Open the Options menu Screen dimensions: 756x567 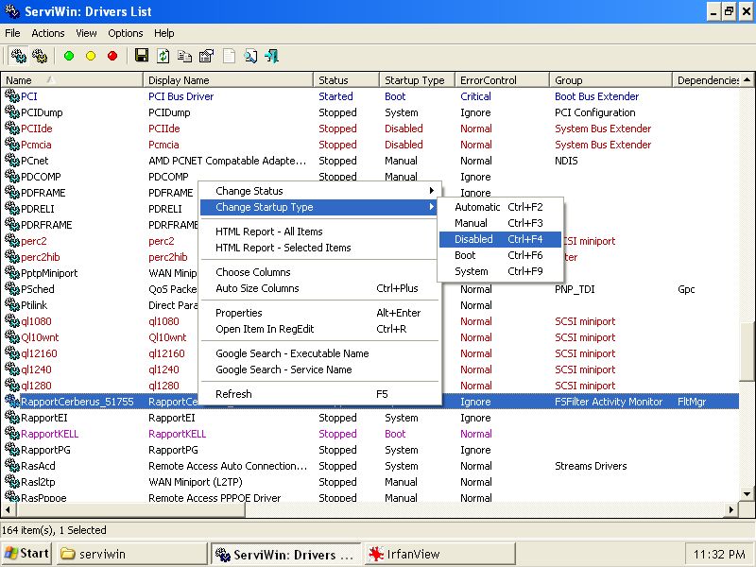tap(126, 33)
